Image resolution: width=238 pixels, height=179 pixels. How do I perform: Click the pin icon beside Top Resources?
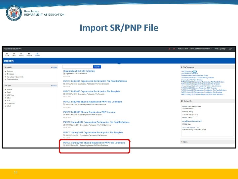182,67
